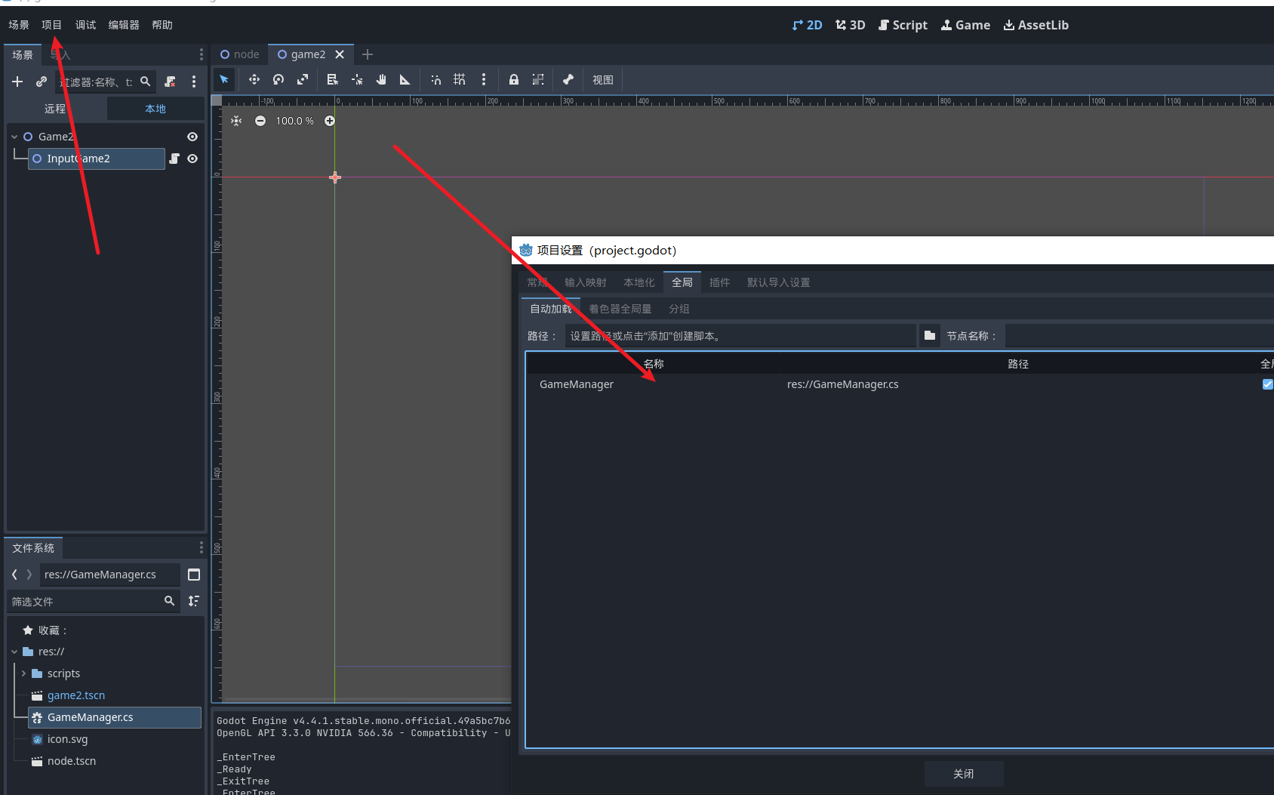Viewport: 1274px width, 795px height.
Task: Click the group selected nodes icon
Action: [538, 79]
